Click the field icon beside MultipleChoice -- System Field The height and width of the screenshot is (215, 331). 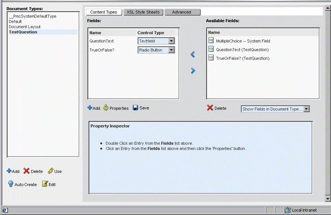[x=211, y=40]
